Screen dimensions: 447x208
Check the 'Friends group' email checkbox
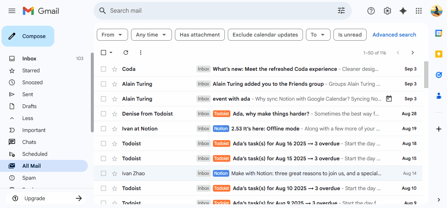tap(103, 84)
